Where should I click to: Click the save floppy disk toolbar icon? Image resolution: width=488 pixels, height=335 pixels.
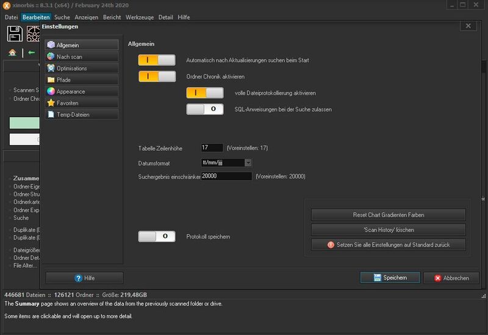tap(15, 34)
